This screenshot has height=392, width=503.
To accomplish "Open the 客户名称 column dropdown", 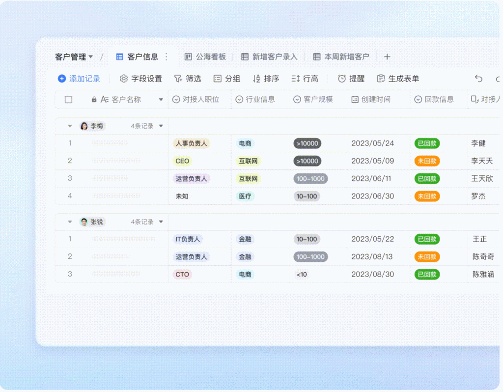I will coord(161,99).
